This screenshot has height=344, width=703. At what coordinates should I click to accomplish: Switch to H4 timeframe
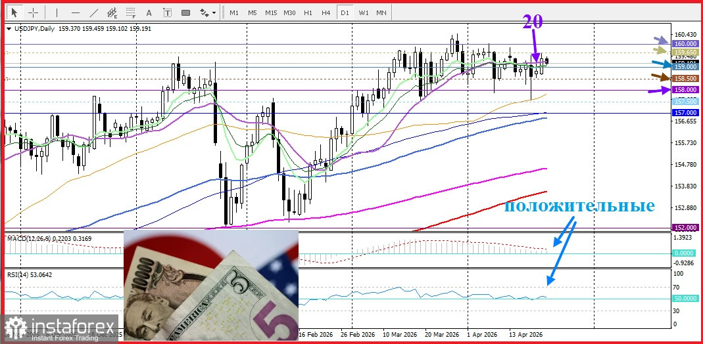(x=326, y=13)
